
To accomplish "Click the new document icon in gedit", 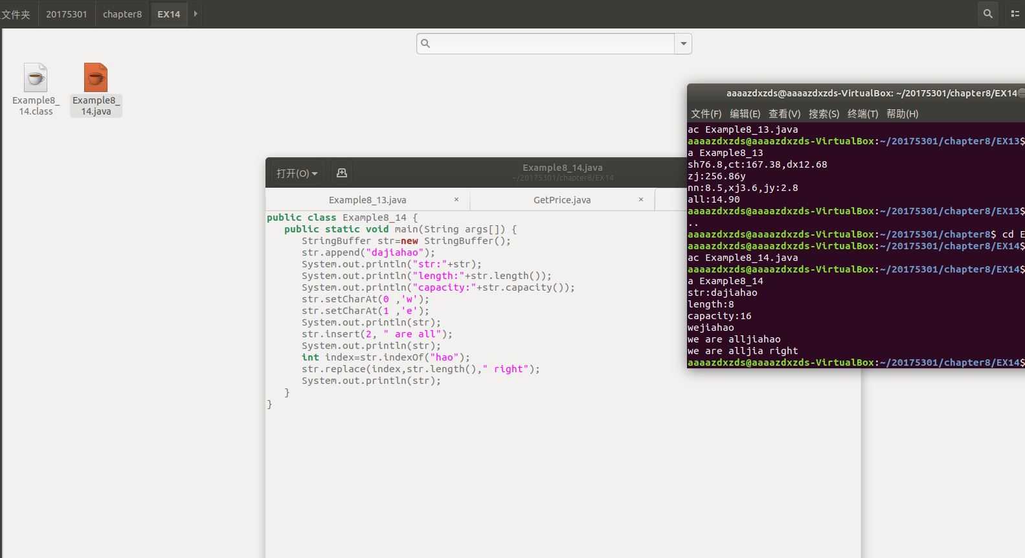I will point(342,173).
